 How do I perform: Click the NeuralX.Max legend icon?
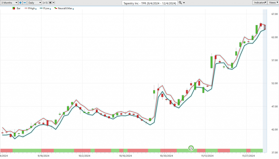[x=56, y=8]
